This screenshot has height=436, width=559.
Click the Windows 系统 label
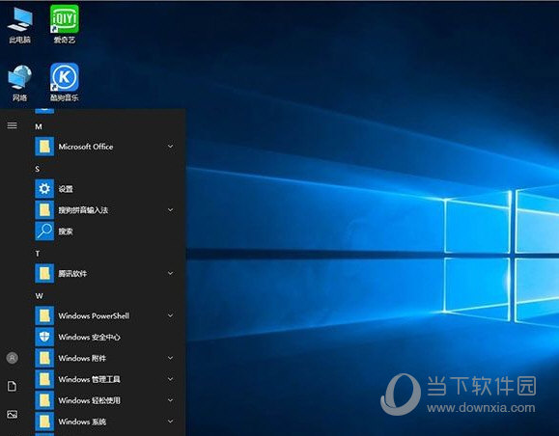click(82, 422)
